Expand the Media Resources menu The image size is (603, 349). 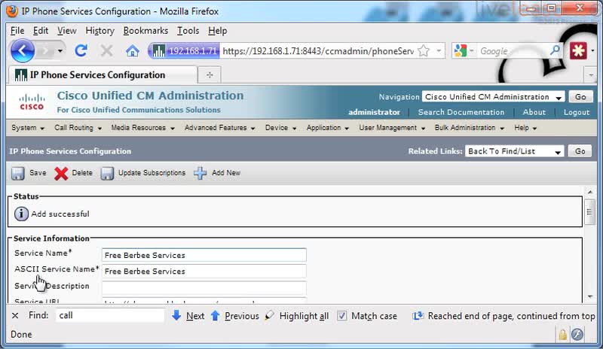[142, 128]
